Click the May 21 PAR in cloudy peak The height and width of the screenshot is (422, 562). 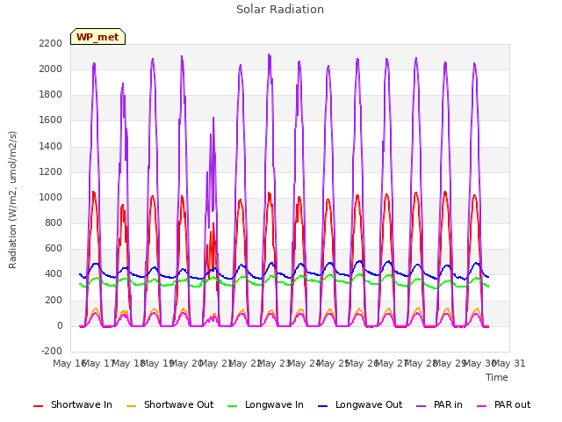213,118
